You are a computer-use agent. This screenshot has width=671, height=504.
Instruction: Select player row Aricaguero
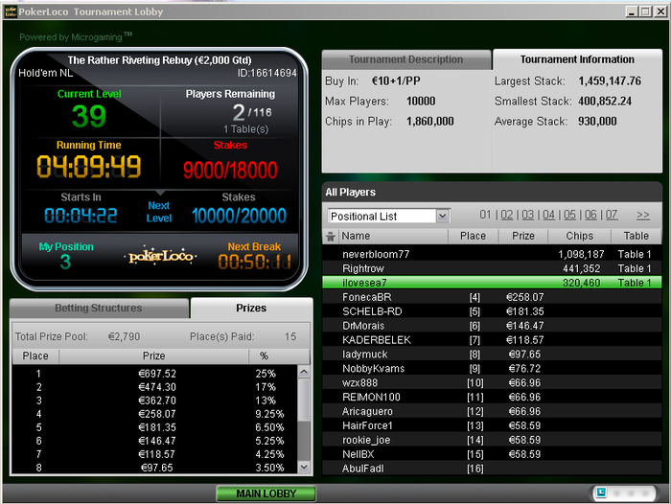pos(492,412)
